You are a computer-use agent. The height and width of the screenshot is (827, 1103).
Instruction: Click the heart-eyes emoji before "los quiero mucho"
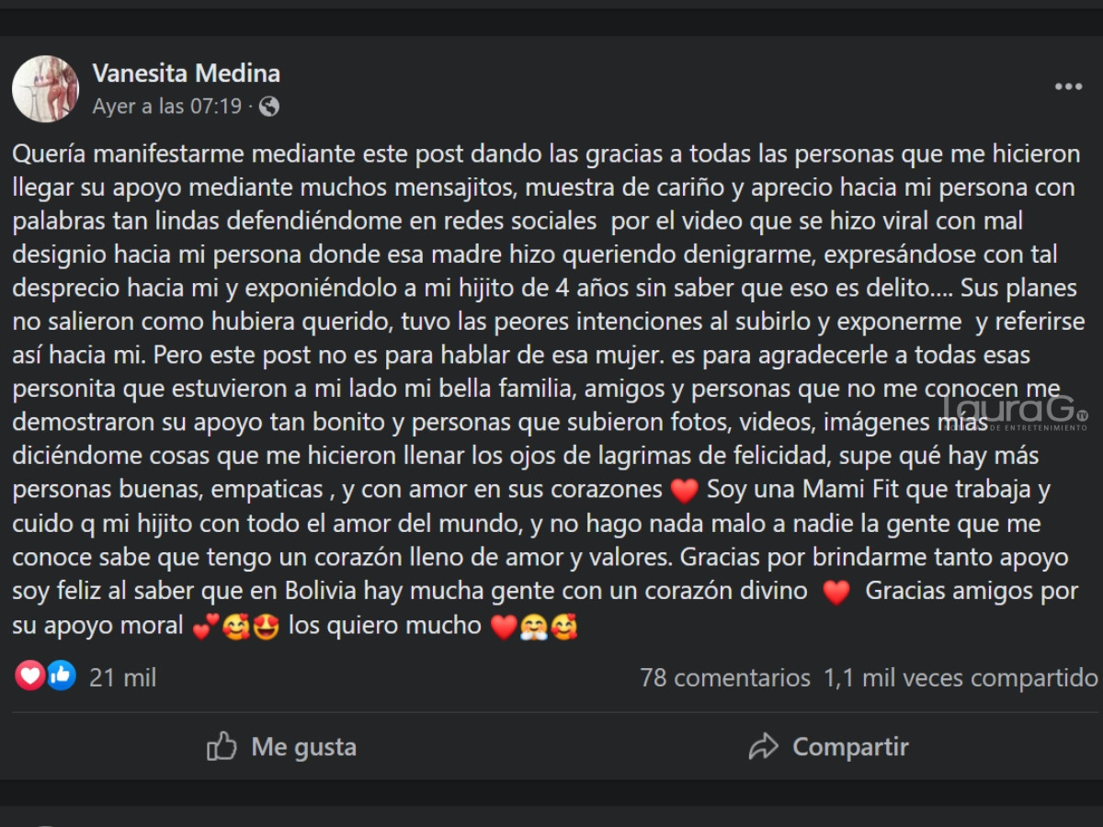[267, 627]
